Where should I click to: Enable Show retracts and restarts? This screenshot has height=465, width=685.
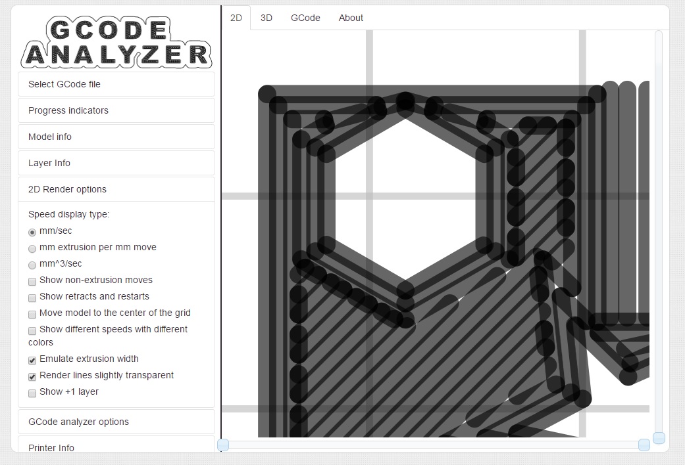32,298
